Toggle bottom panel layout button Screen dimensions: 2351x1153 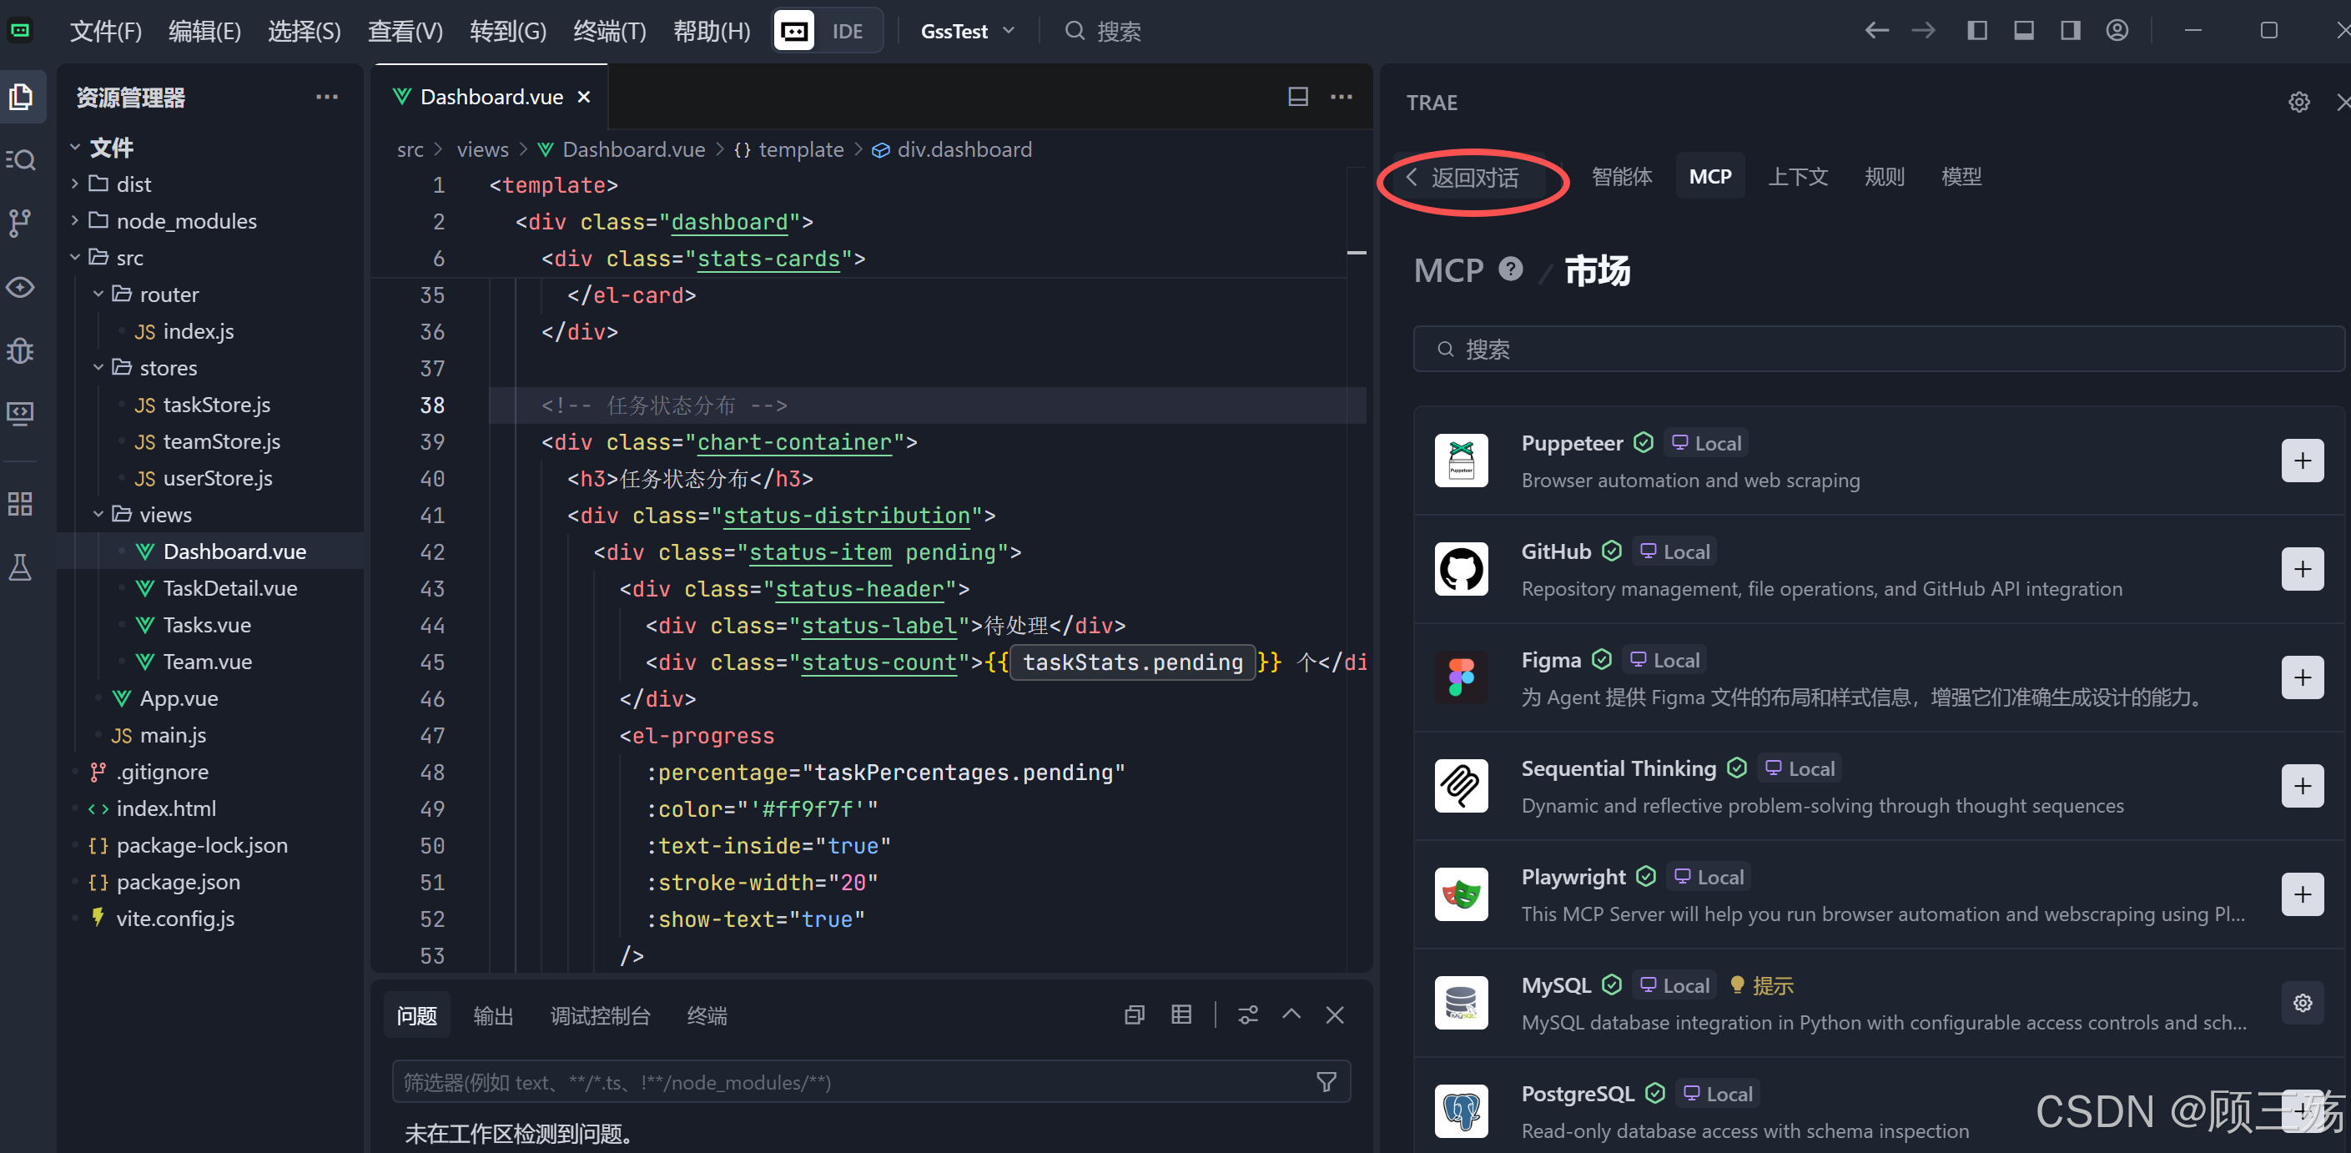pyautogui.click(x=2023, y=31)
